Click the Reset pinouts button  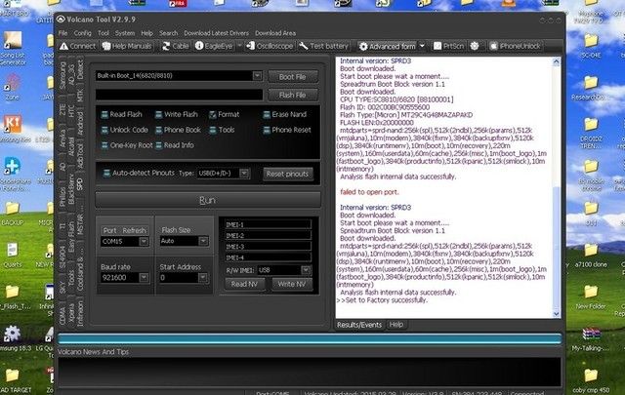tap(288, 174)
